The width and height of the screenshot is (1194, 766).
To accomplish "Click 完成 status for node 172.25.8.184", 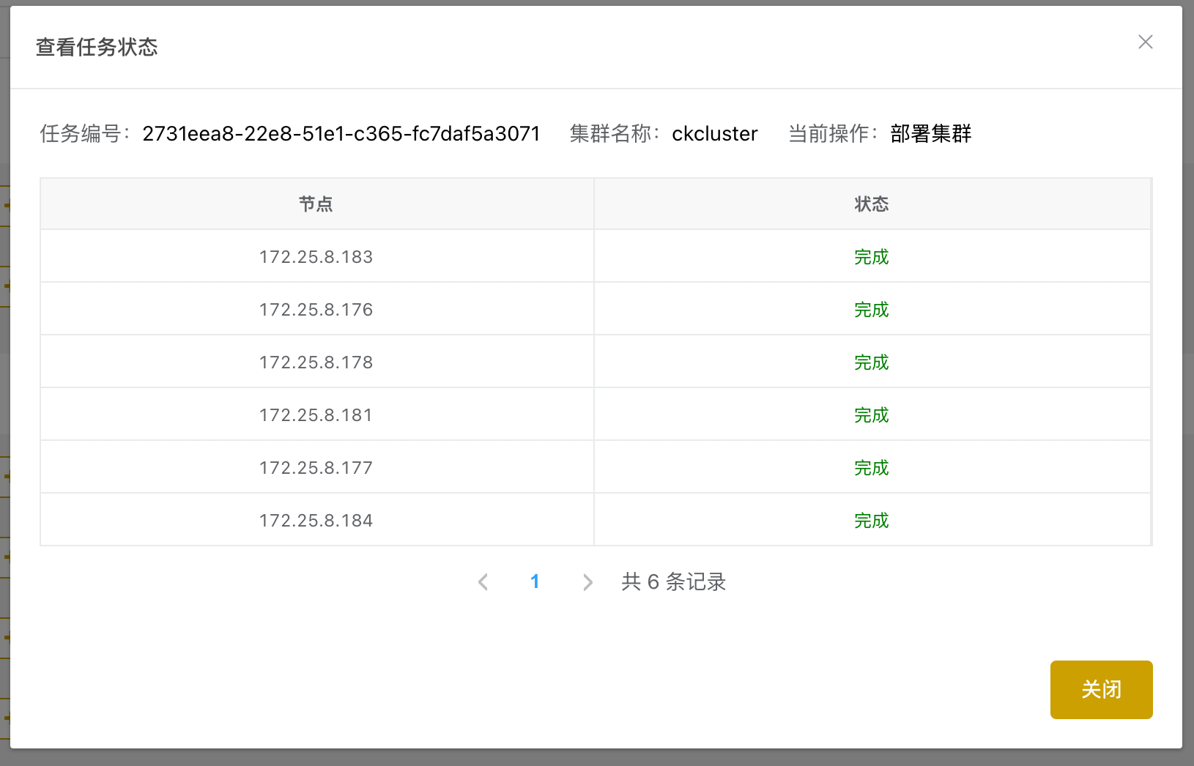I will (x=871, y=521).
